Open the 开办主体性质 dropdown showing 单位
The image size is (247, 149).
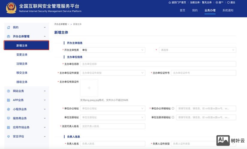coord(113,50)
